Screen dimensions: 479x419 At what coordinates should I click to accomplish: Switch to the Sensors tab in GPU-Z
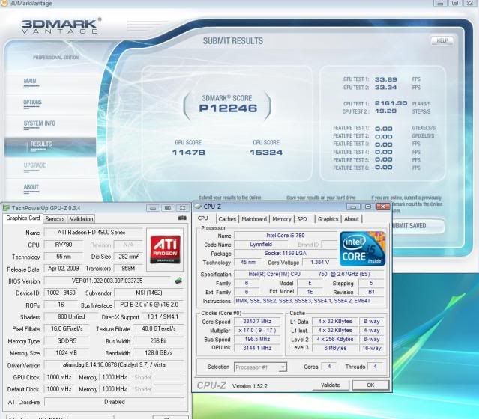[x=55, y=219]
